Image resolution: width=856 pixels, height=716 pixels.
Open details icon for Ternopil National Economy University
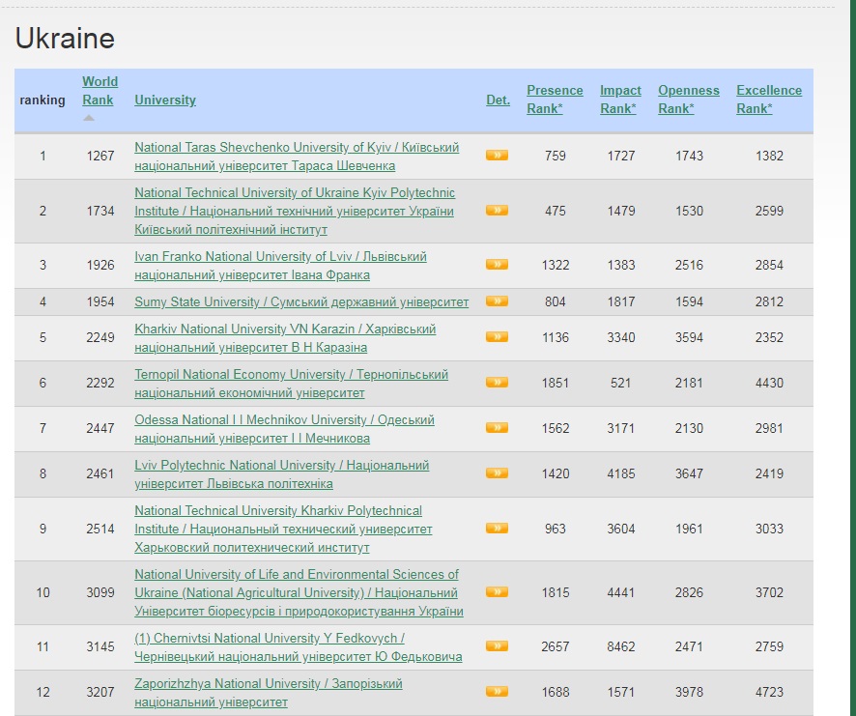(497, 383)
